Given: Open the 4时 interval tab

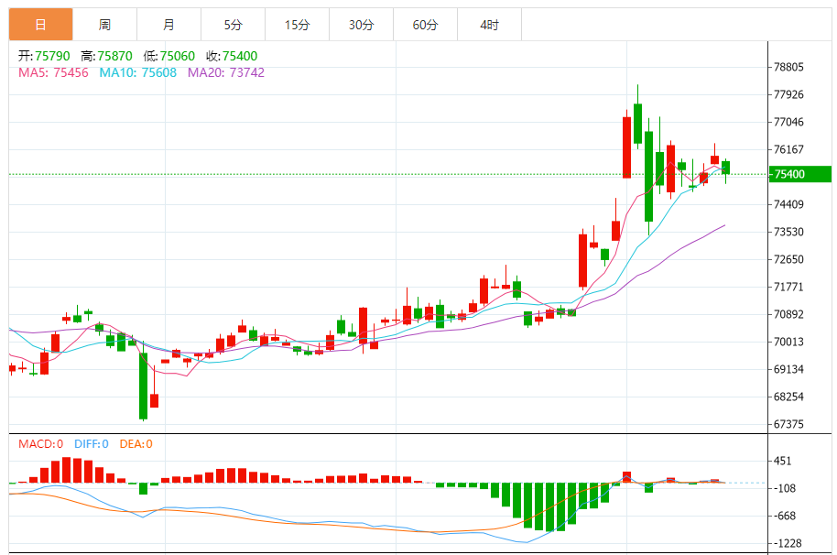Looking at the screenshot, I should (489, 25).
